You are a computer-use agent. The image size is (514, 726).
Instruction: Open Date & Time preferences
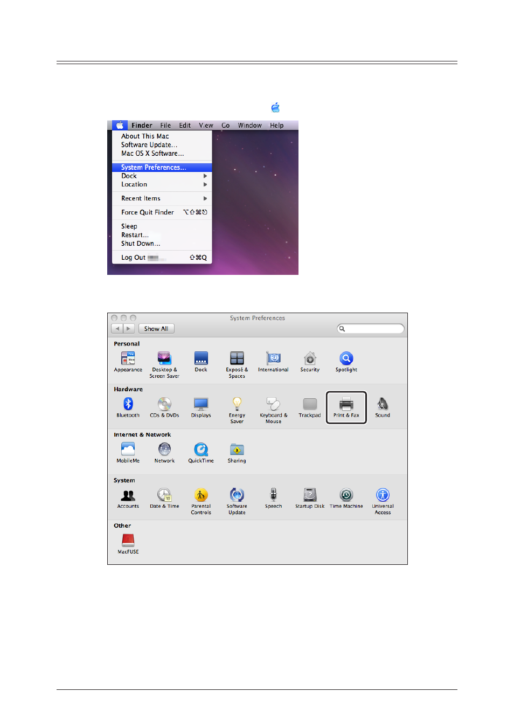pyautogui.click(x=164, y=499)
